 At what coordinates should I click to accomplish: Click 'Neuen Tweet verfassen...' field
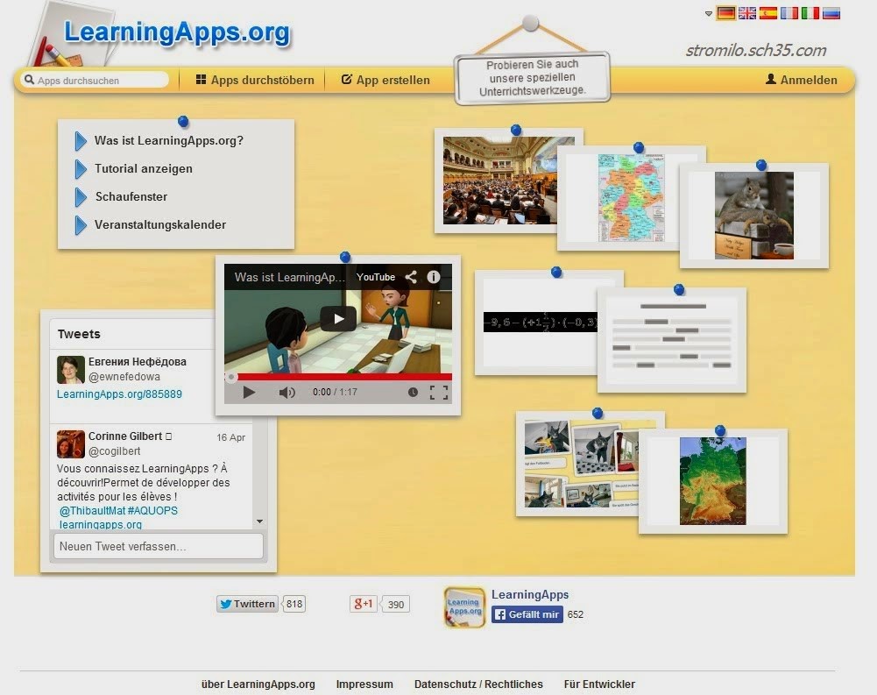tap(159, 546)
